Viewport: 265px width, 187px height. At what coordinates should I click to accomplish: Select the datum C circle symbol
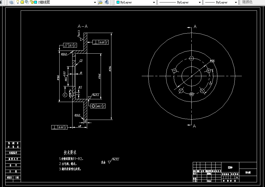pyautogui.click(x=65, y=95)
